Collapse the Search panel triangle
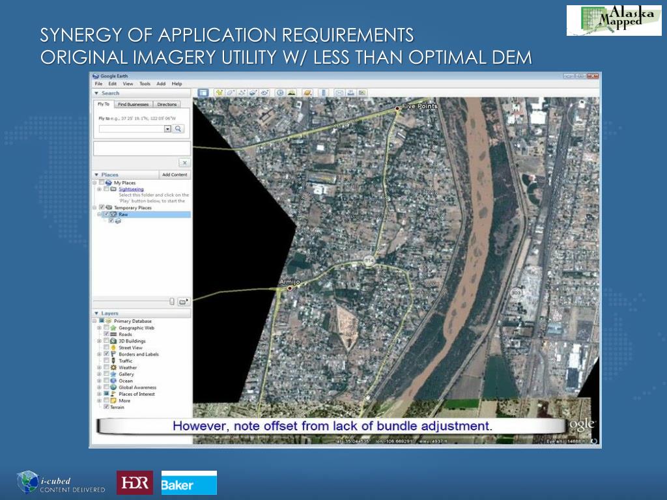The image size is (667, 500). coord(96,93)
